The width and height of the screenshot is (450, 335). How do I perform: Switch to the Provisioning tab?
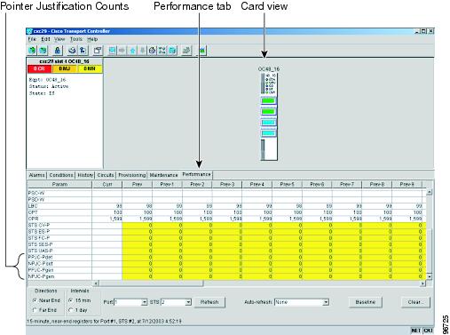point(132,175)
